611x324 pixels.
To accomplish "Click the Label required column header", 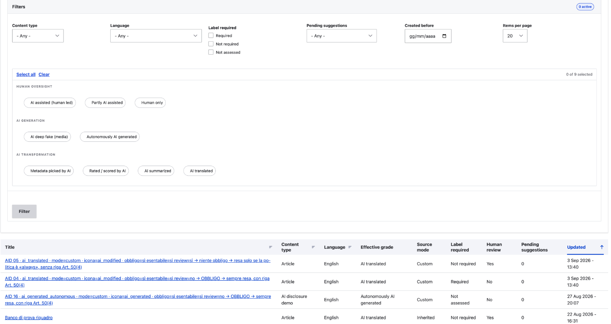I will point(460,247).
